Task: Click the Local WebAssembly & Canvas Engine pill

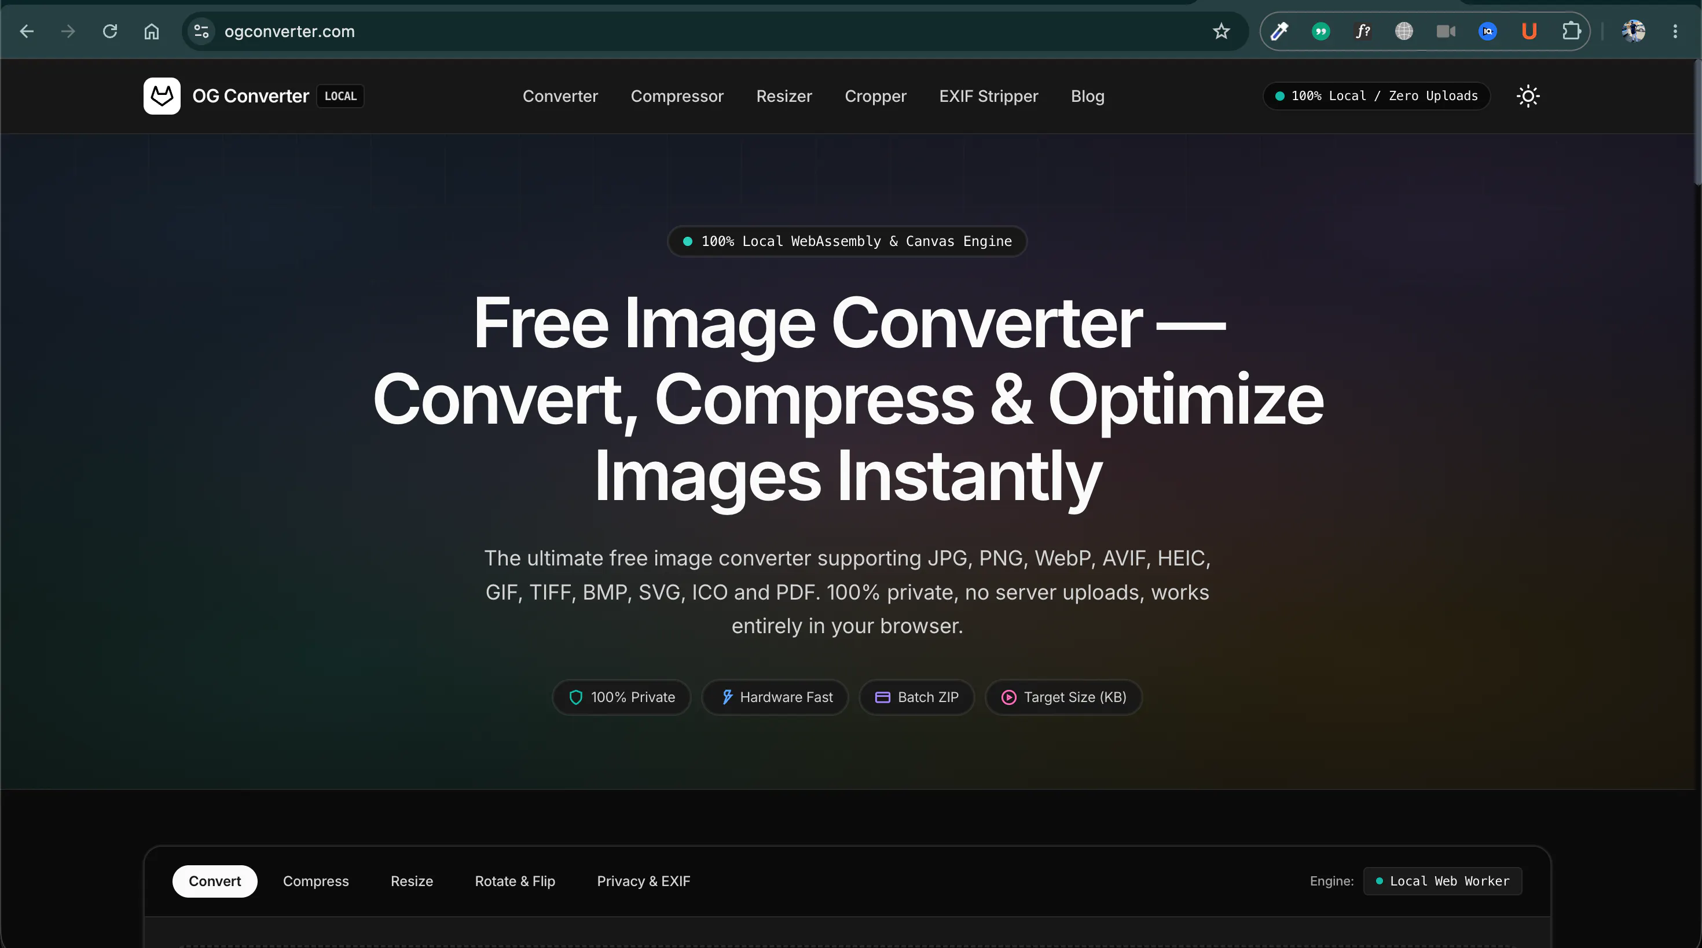Action: coord(847,241)
